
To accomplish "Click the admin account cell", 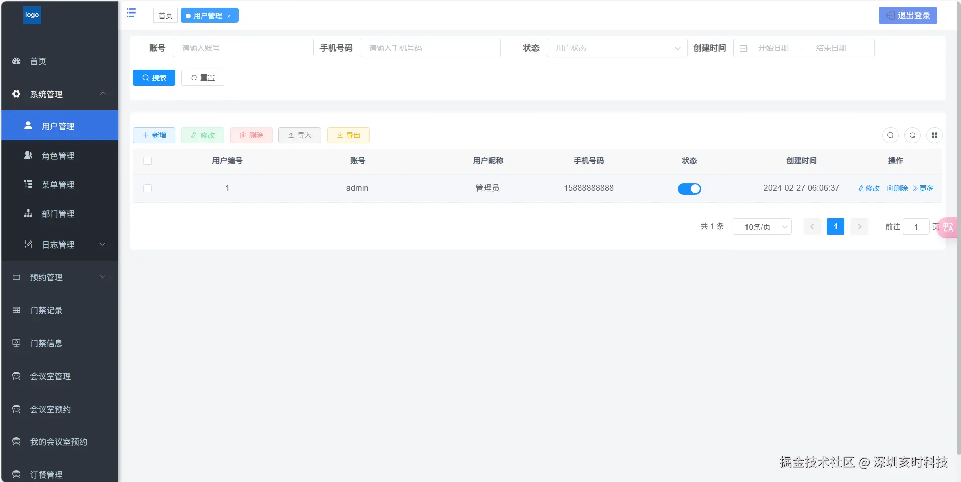I will pyautogui.click(x=357, y=188).
